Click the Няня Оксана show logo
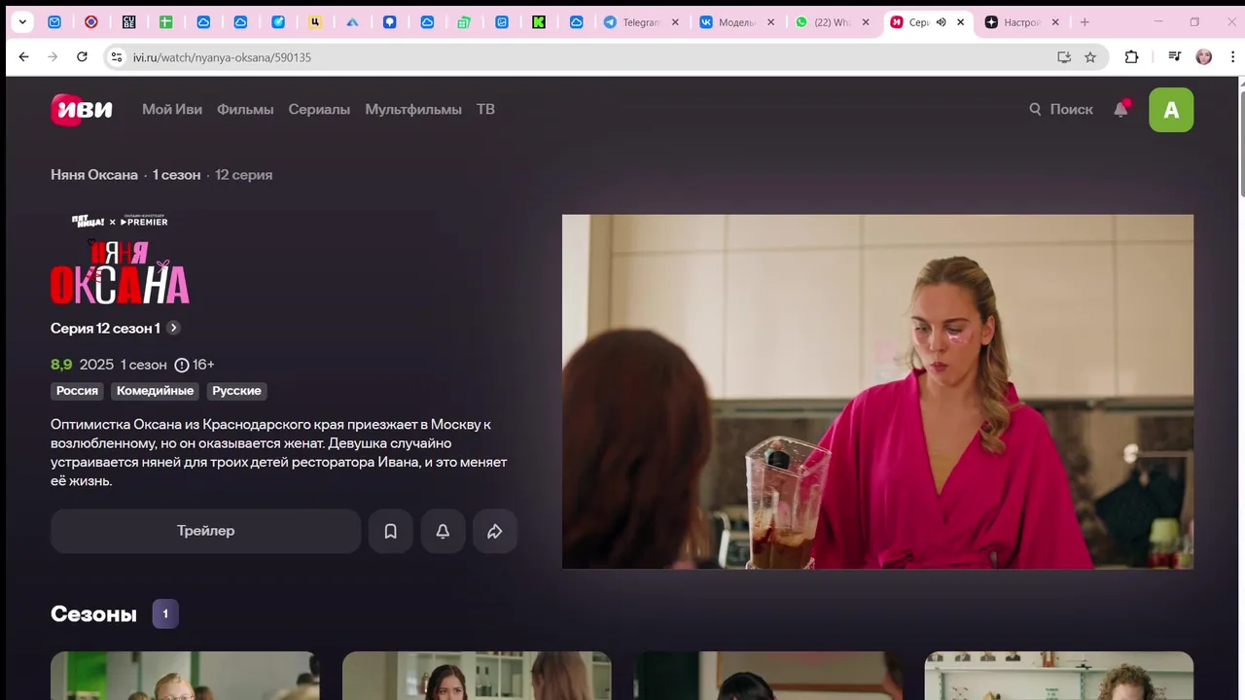This screenshot has height=700, width=1245. [x=120, y=260]
